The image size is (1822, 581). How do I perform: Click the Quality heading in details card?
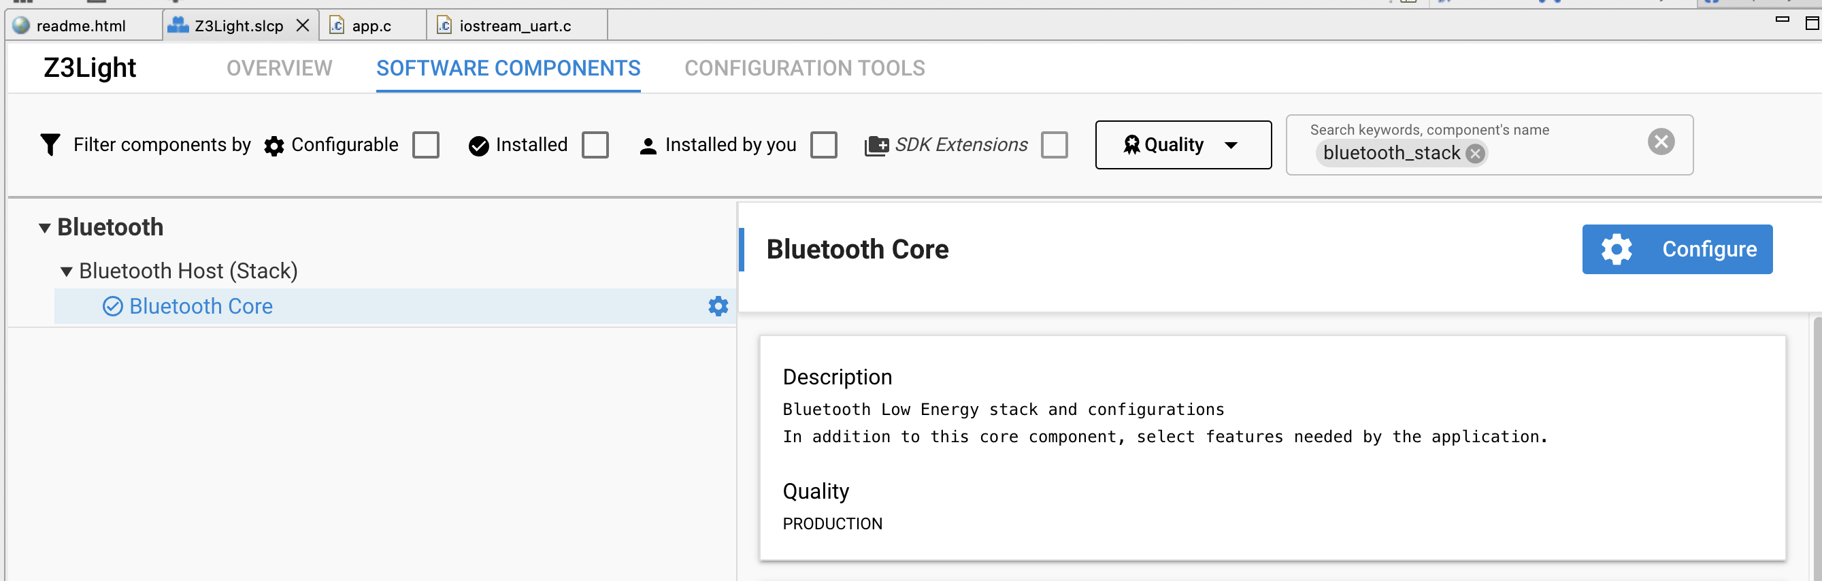[x=816, y=491]
